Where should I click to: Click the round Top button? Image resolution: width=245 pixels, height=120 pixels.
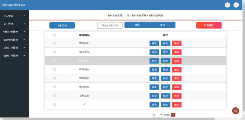pyautogui.click(x=236, y=111)
